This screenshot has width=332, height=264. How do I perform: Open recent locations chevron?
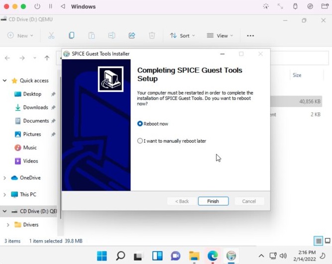[x=35, y=58]
